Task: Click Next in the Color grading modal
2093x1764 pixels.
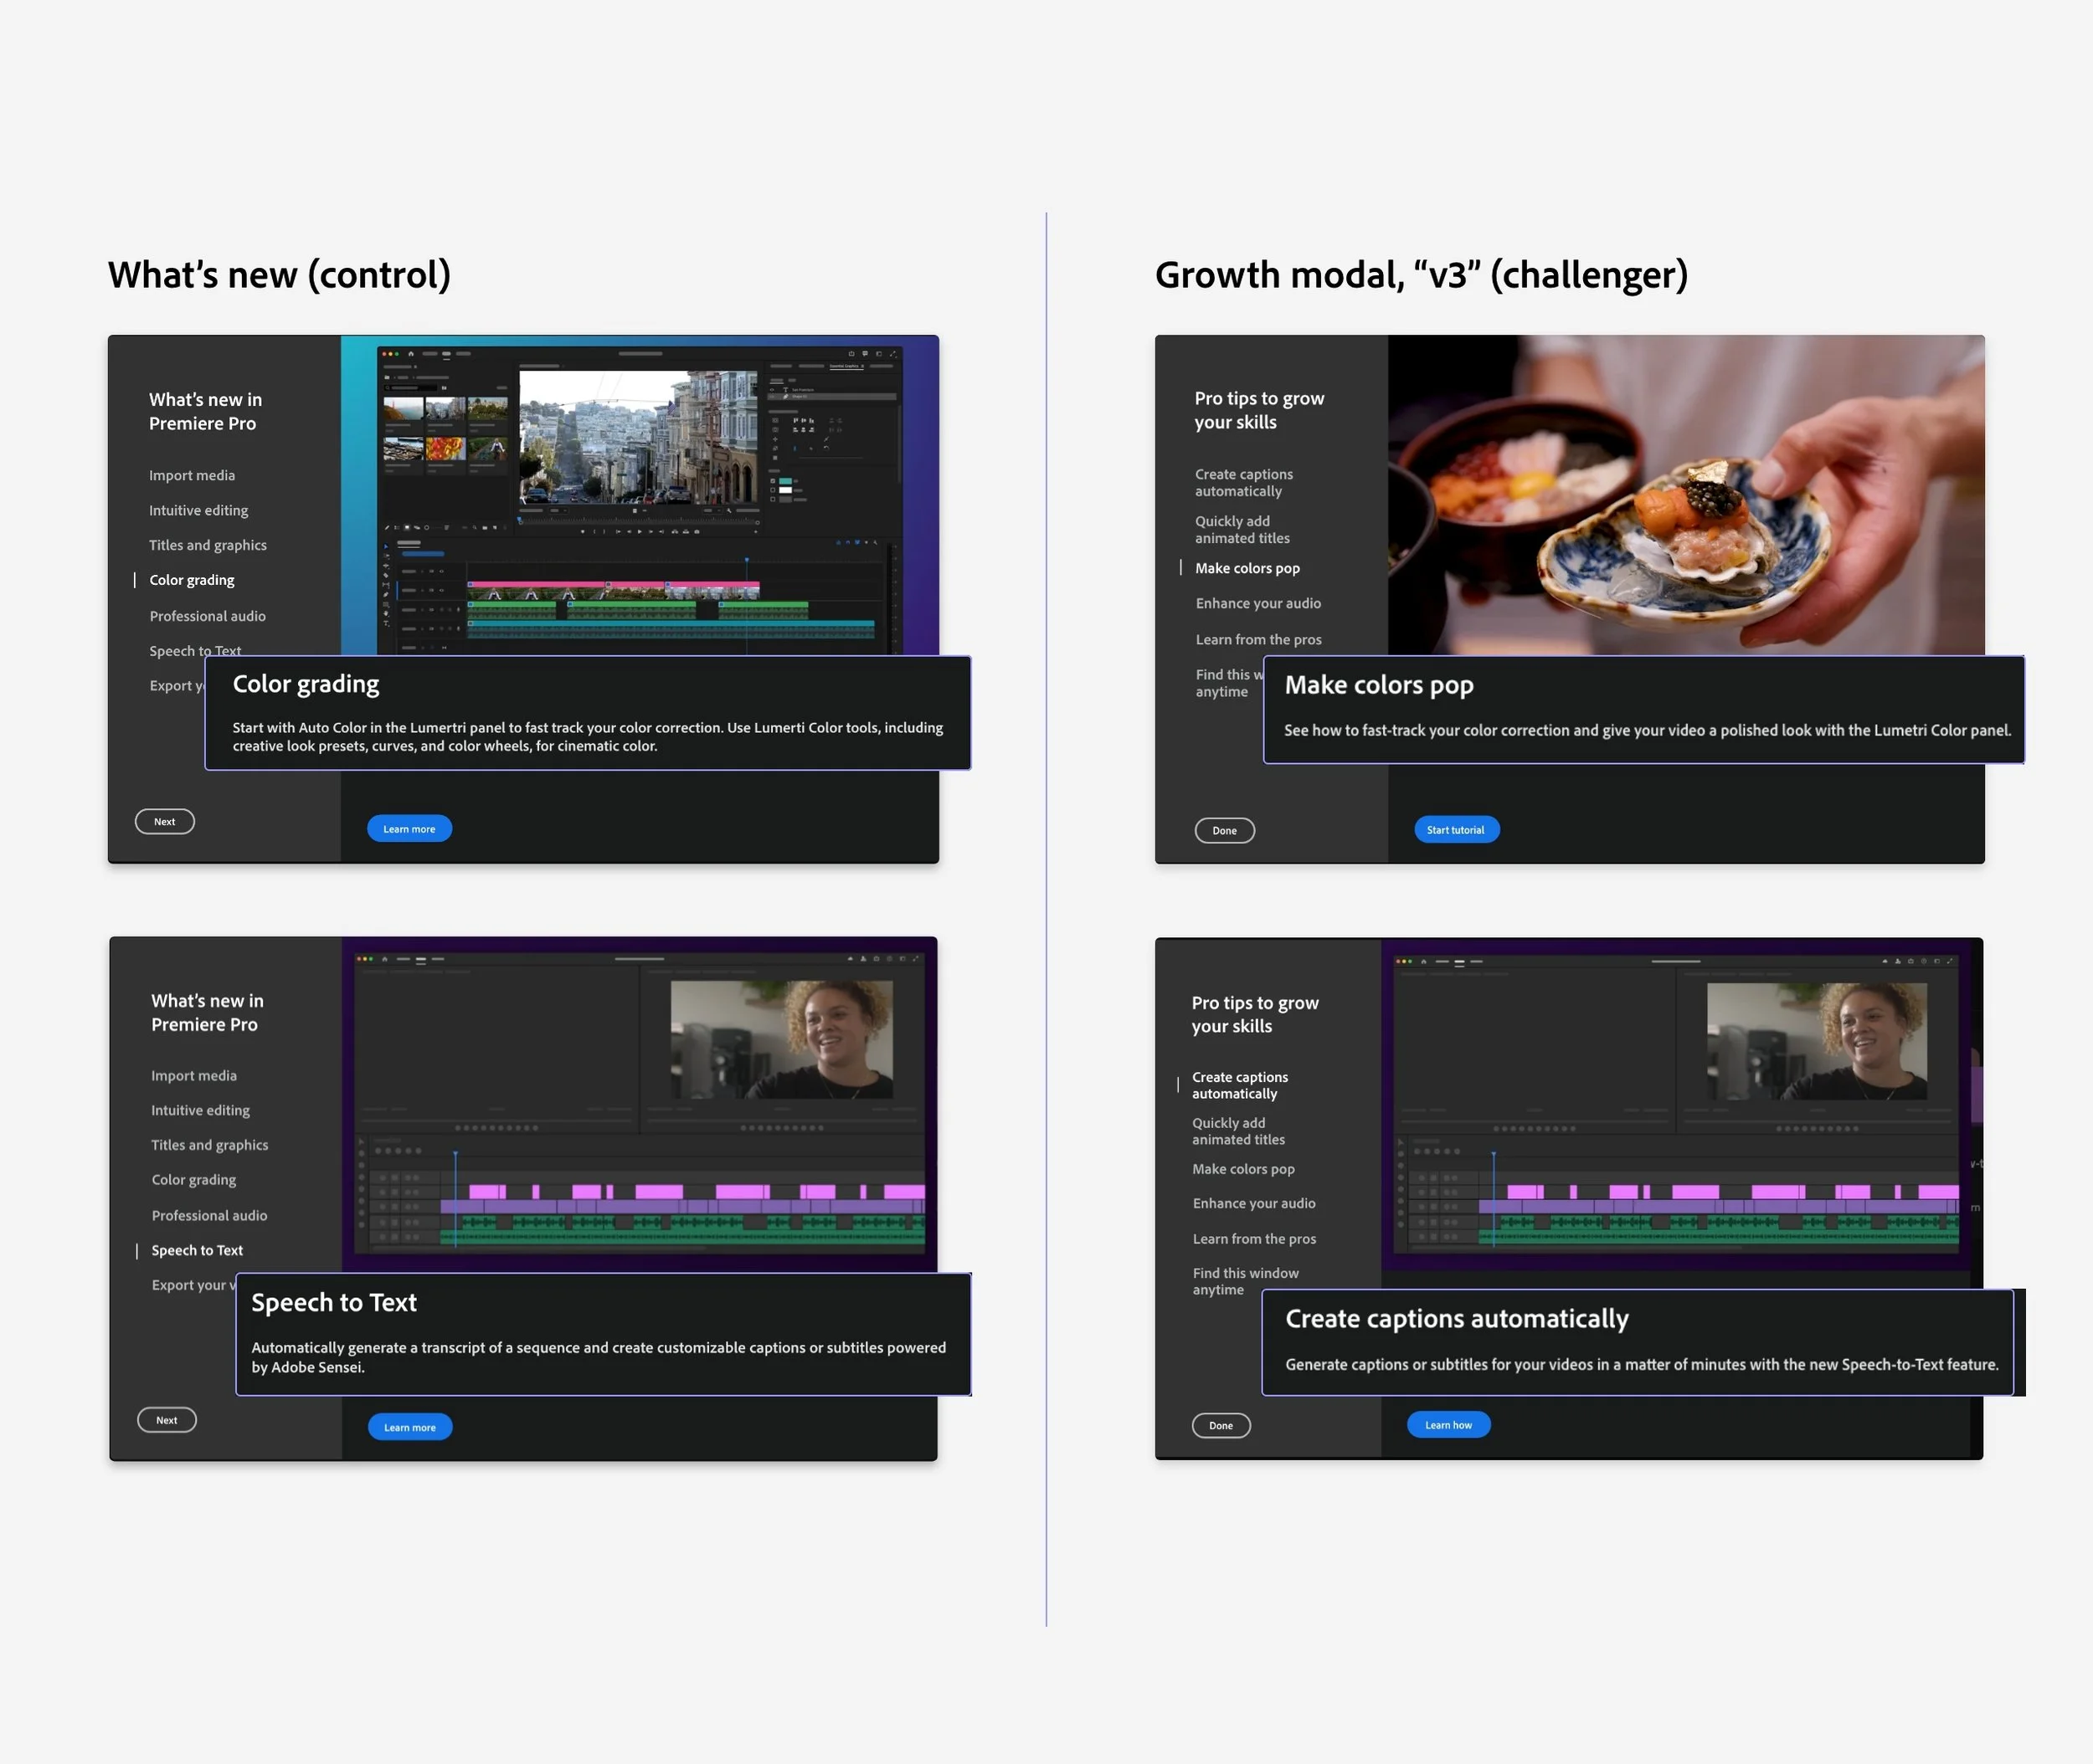Action: click(x=165, y=822)
